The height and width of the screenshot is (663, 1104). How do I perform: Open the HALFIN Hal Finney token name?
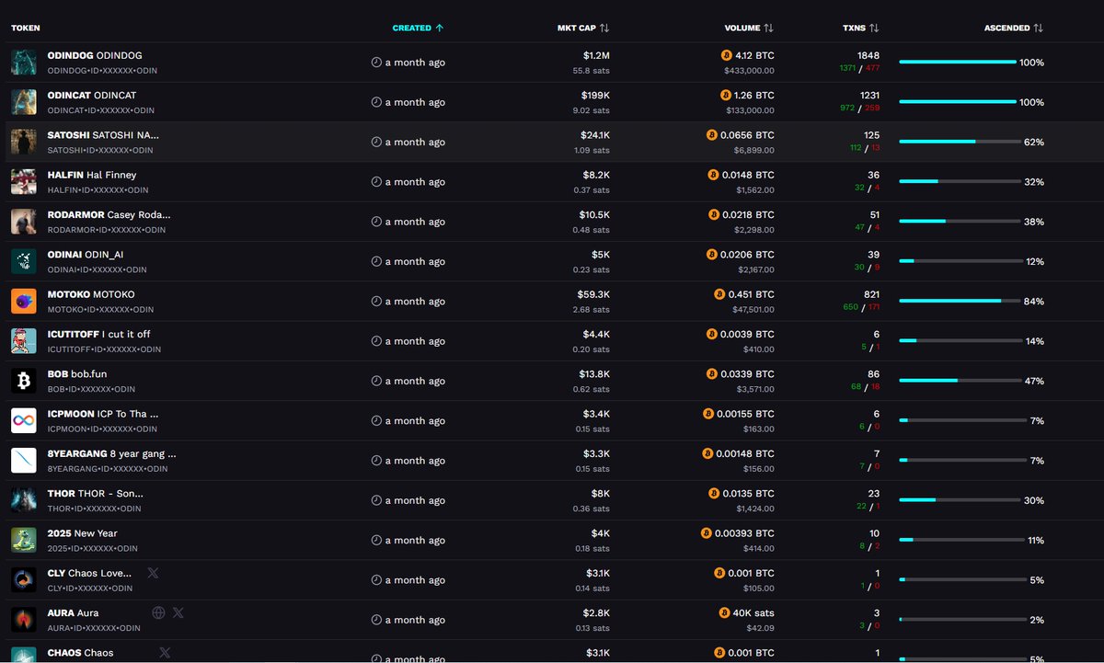click(x=92, y=175)
